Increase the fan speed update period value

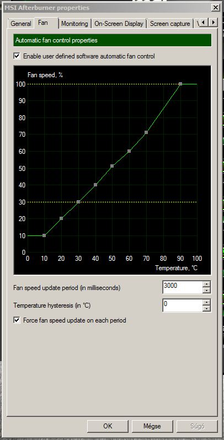[207, 284]
